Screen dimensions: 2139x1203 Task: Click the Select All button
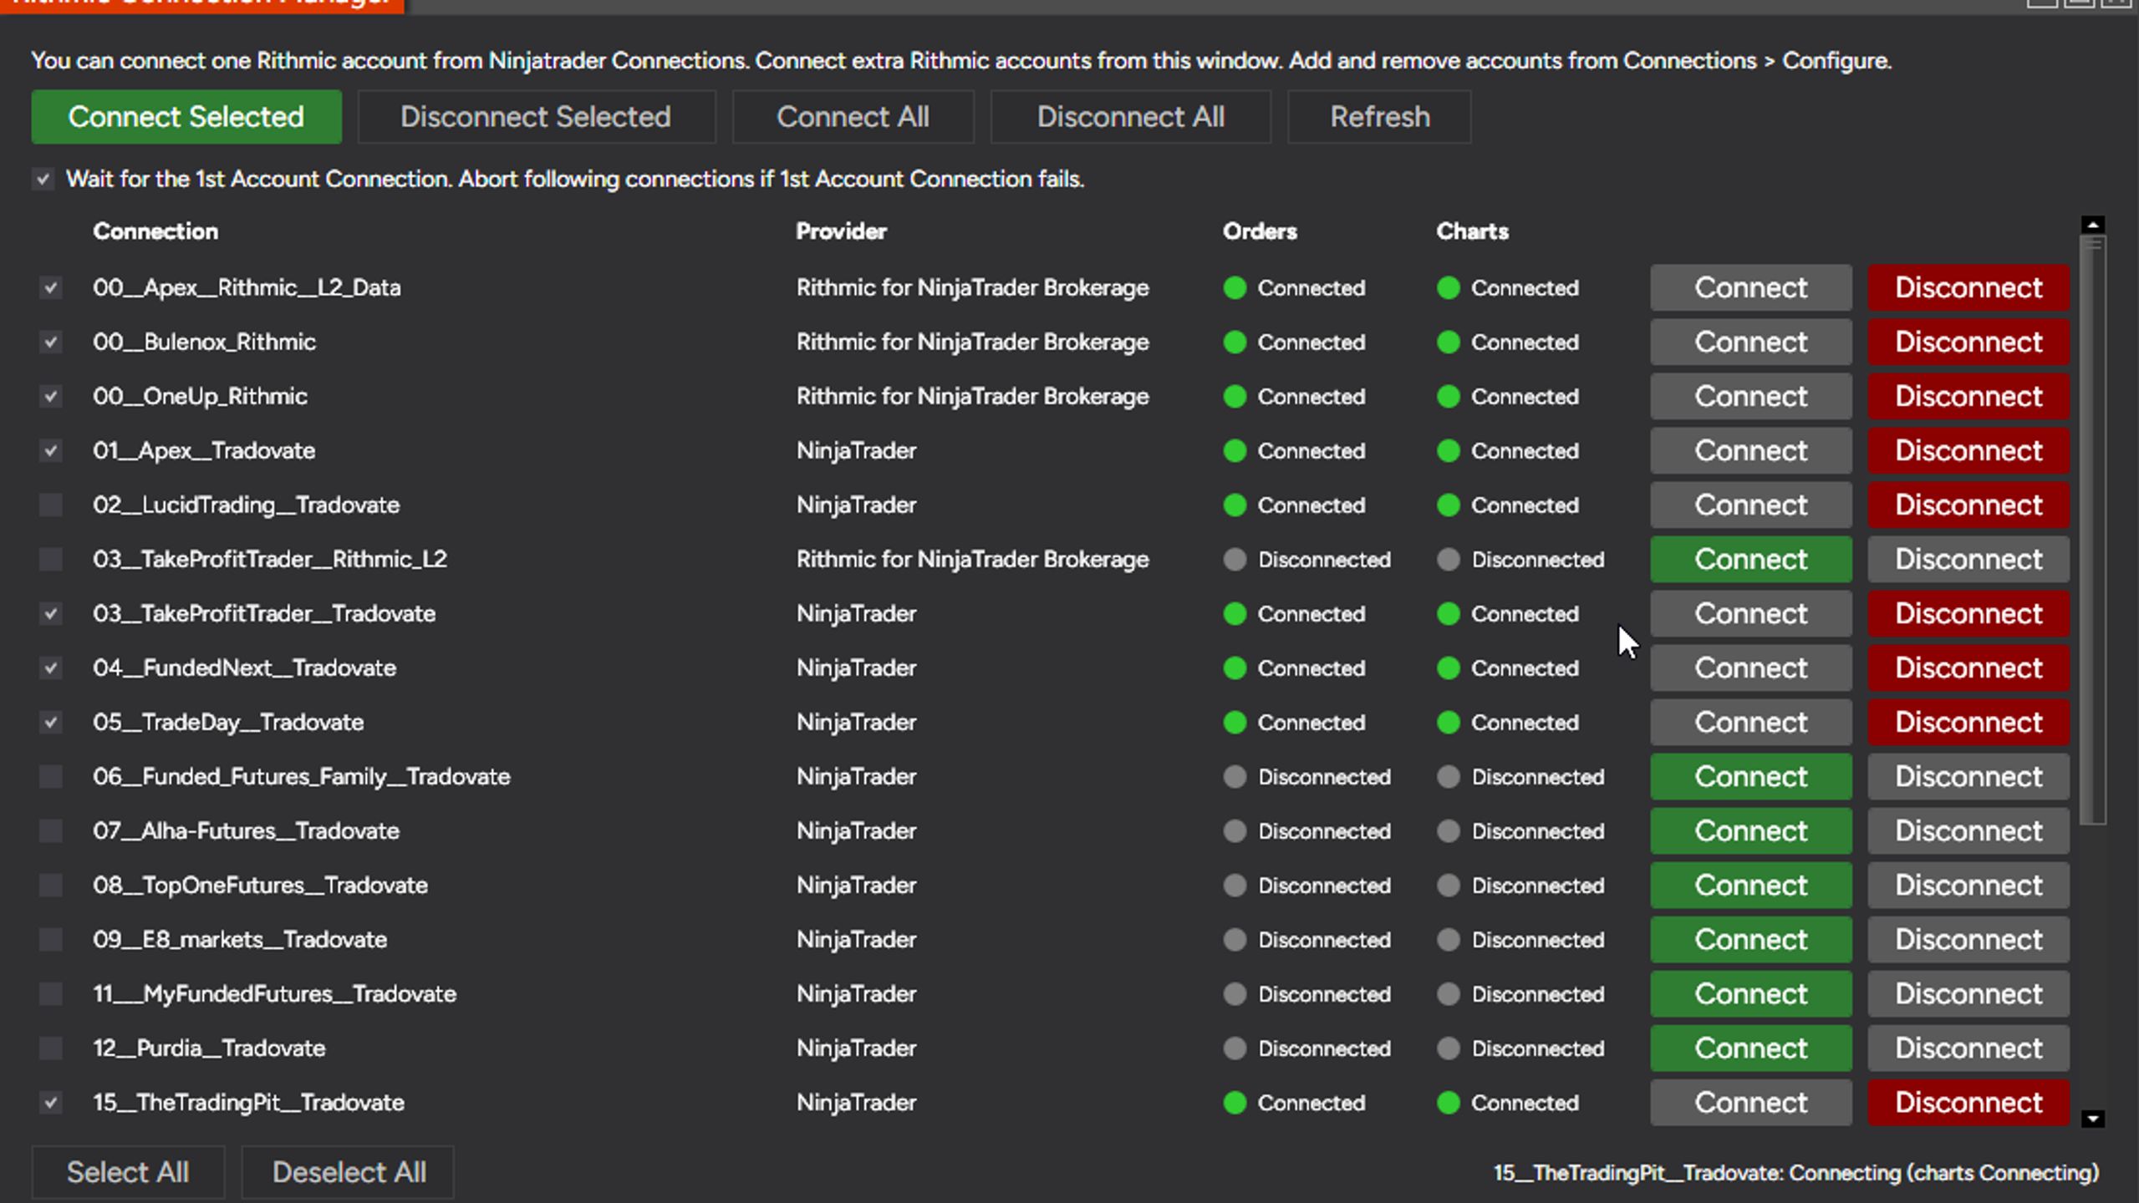[x=128, y=1172]
